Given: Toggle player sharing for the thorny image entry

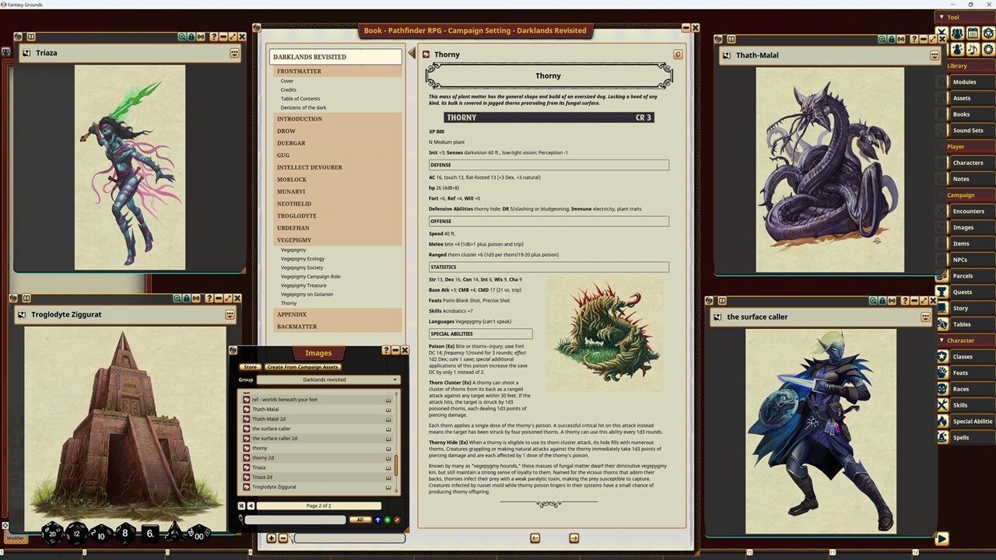Looking at the screenshot, I should click(388, 448).
